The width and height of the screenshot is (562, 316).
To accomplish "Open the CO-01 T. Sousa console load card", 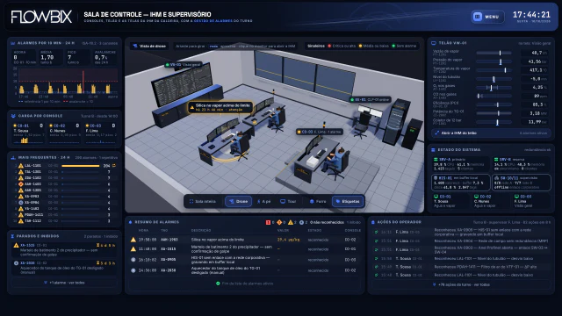I will tap(28, 133).
